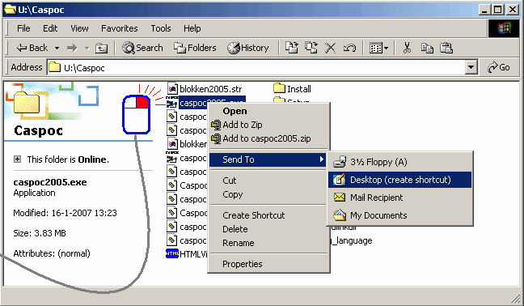524x306 pixels.
Task: Go Back using the toolbar Back button
Action: (32, 48)
